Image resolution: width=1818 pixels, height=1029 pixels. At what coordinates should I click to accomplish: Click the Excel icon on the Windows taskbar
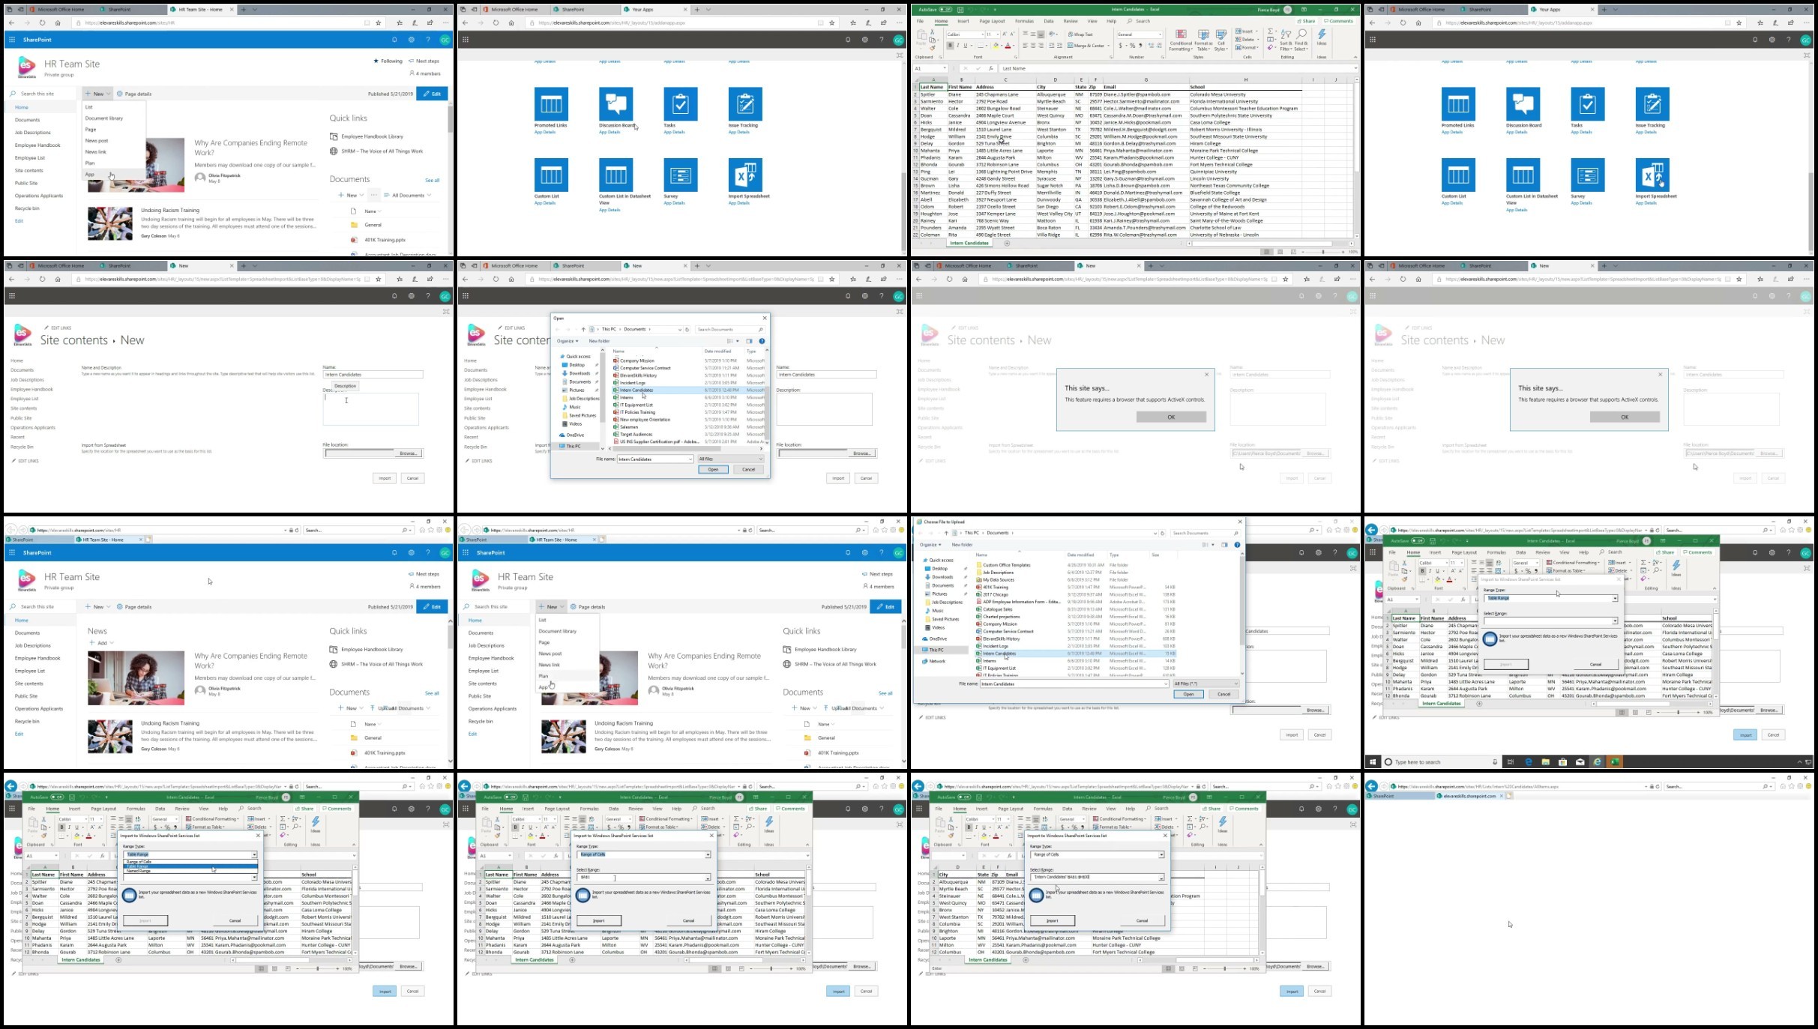(x=1614, y=762)
